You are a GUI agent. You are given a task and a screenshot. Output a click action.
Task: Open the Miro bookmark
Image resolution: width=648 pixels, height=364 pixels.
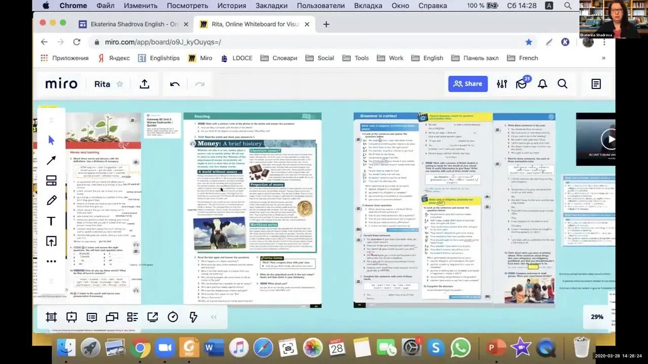tap(200, 58)
